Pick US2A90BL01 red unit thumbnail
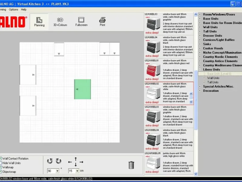 click(153, 70)
